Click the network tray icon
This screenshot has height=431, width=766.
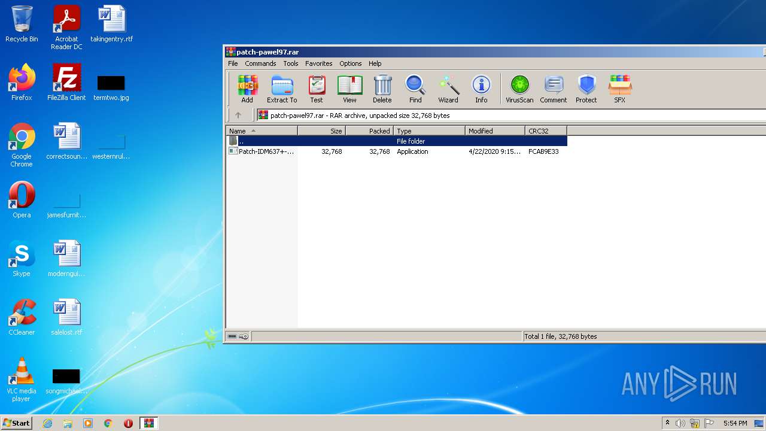coord(695,423)
